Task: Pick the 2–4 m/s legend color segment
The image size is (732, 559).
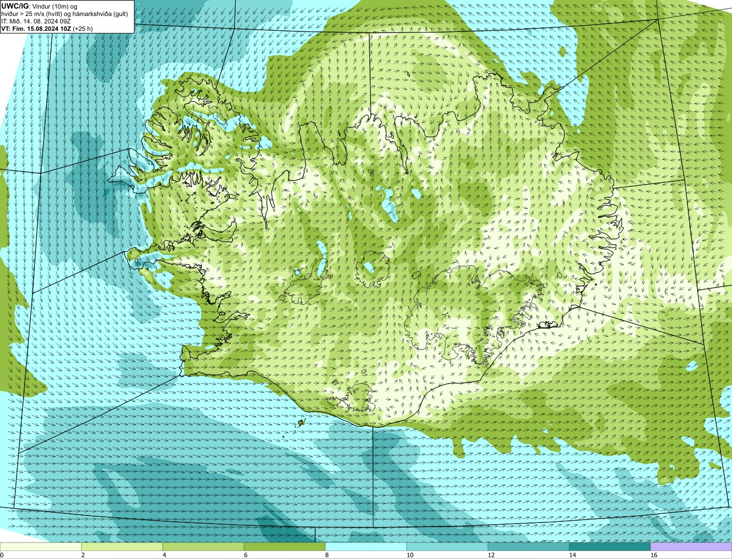Action: click(122, 547)
